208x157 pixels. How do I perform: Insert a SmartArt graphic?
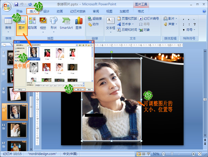66,23
